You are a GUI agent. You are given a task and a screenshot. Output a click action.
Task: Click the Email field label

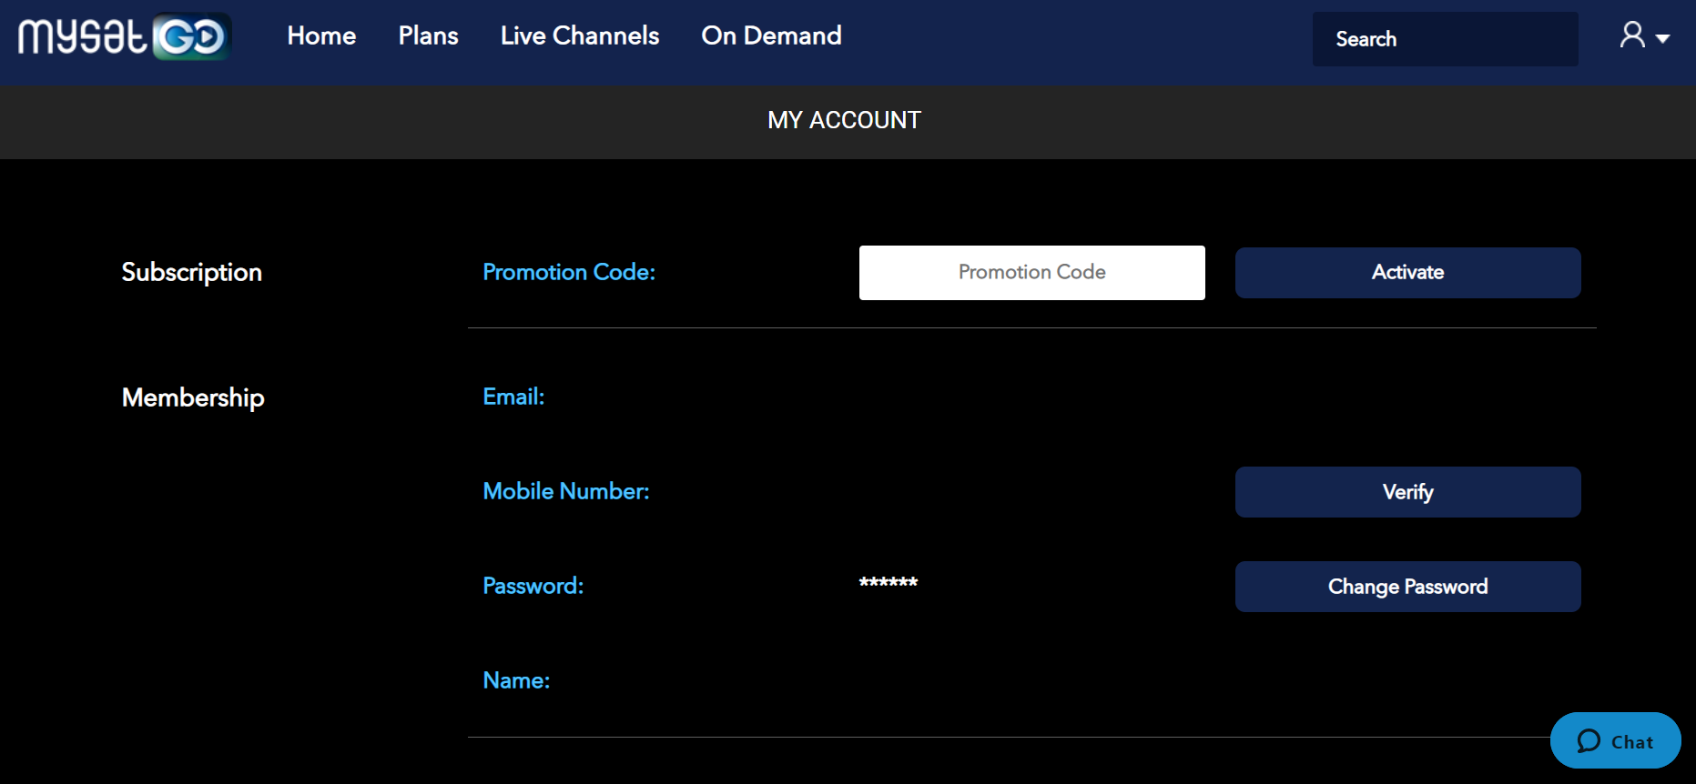pos(513,397)
